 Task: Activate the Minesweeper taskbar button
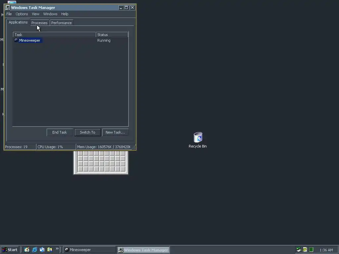[89, 250]
